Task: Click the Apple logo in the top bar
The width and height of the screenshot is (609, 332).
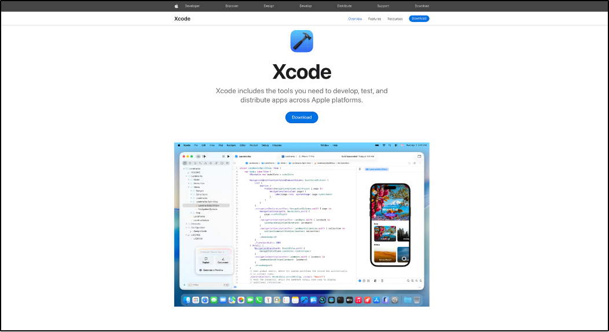Action: [177, 6]
